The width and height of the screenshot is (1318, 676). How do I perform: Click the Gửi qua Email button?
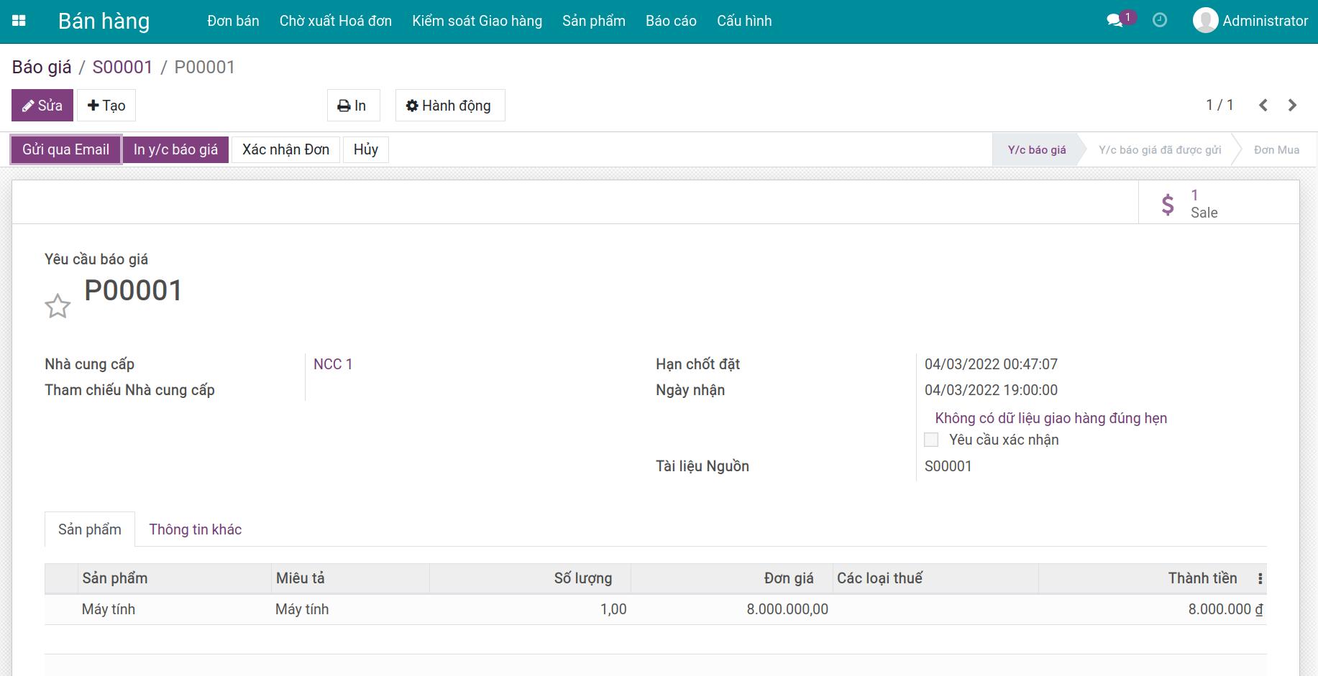(x=66, y=149)
